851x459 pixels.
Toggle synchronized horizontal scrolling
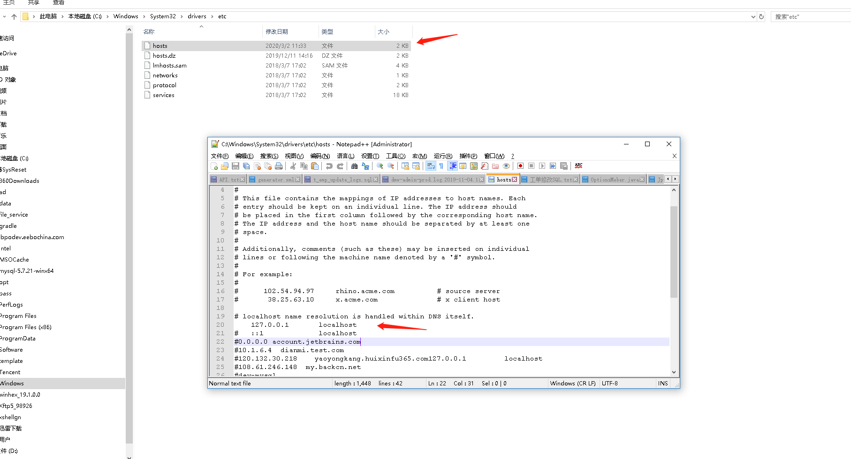[x=416, y=166]
